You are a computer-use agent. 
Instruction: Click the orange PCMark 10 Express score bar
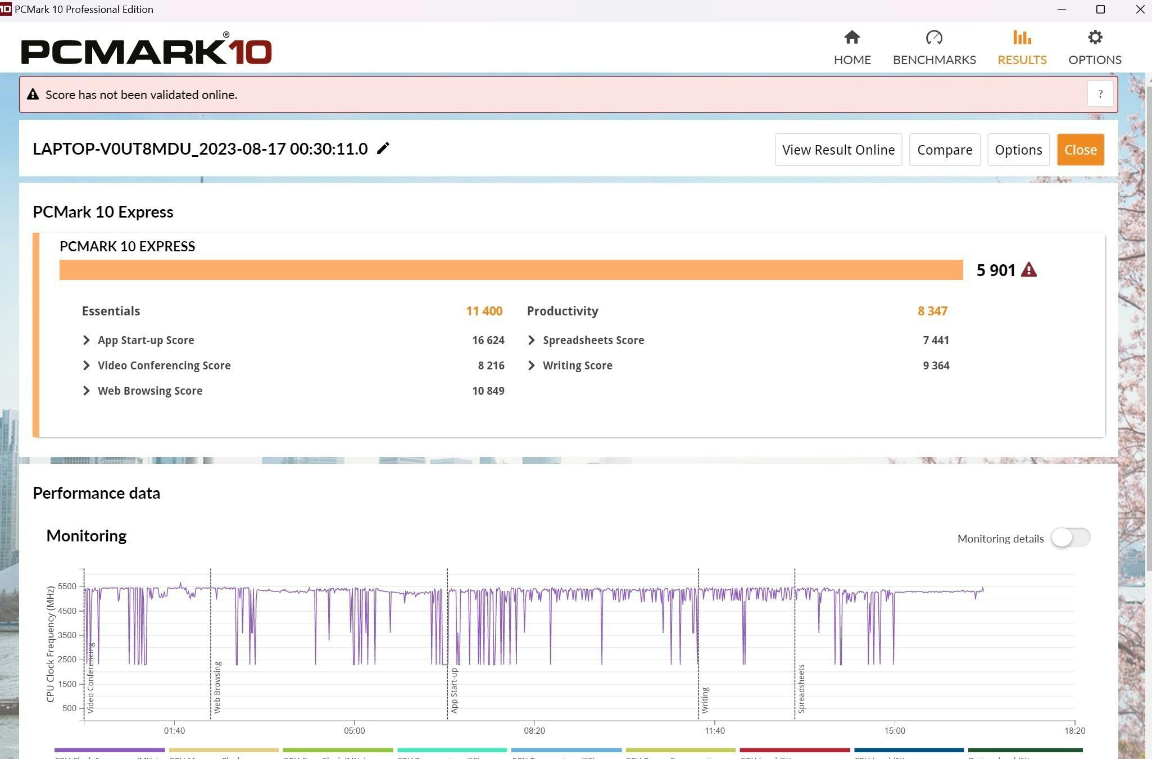tap(511, 270)
